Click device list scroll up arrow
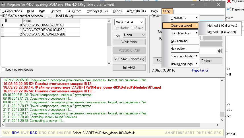Image resolution: width=244 pixels, height=138 pixels. click(x=109, y=21)
